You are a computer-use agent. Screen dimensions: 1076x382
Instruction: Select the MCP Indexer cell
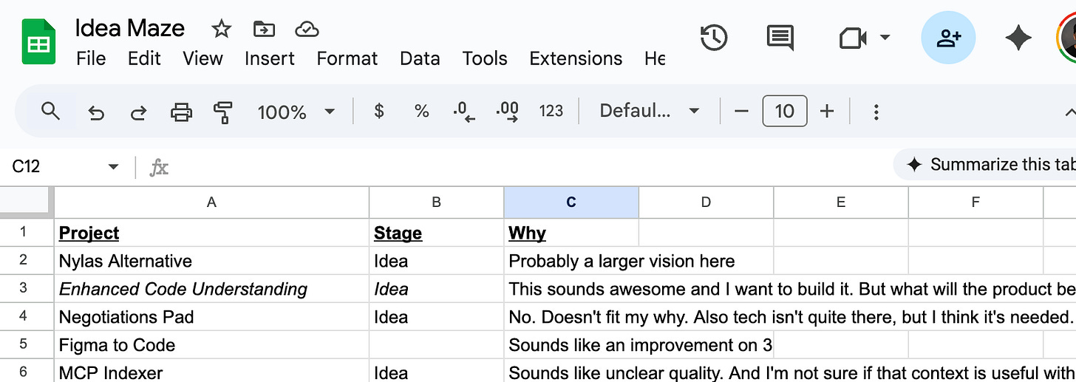(x=211, y=372)
